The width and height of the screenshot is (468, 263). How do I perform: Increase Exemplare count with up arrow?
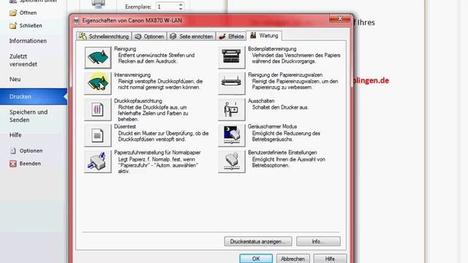pos(181,4)
